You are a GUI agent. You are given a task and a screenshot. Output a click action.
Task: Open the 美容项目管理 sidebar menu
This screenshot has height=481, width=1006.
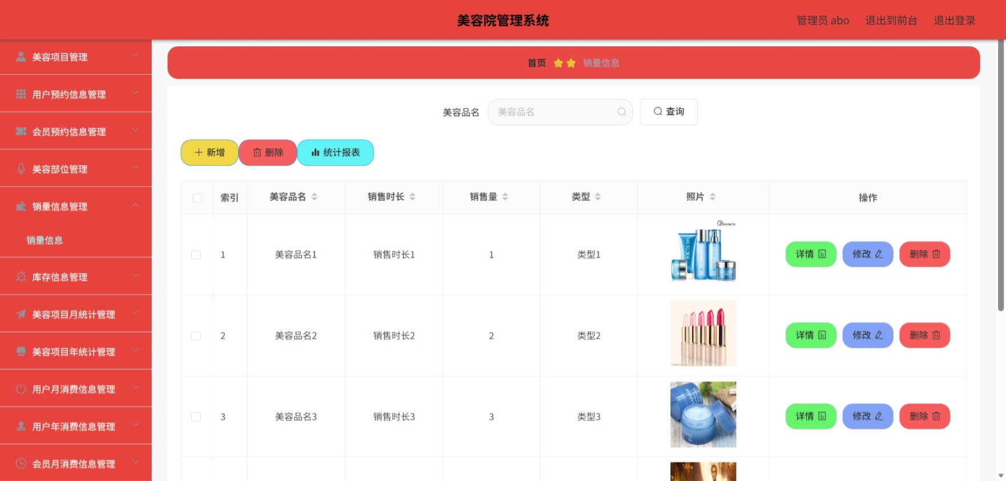pyautogui.click(x=76, y=56)
